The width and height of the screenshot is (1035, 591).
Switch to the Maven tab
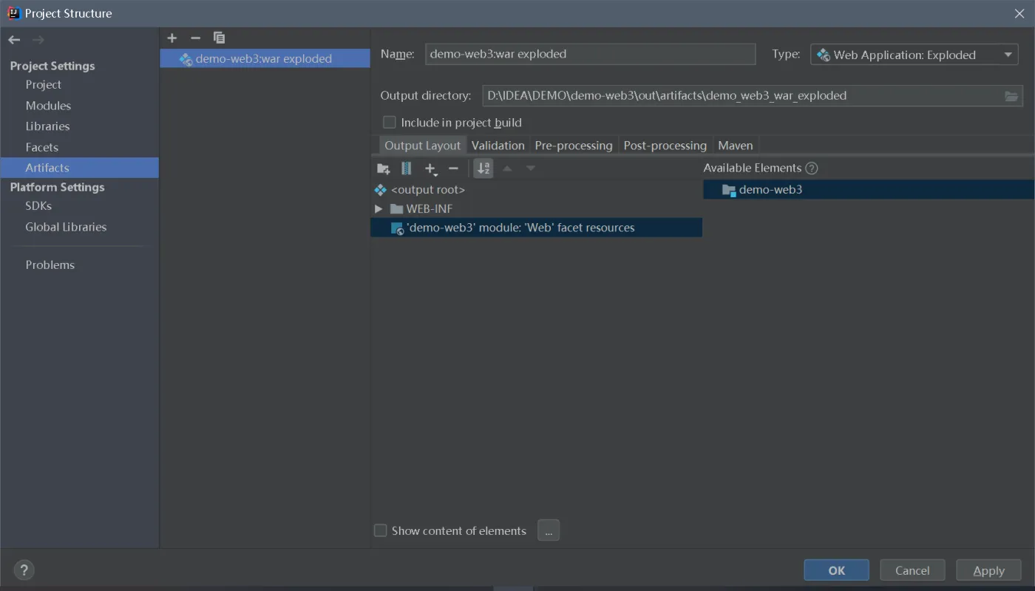(736, 146)
